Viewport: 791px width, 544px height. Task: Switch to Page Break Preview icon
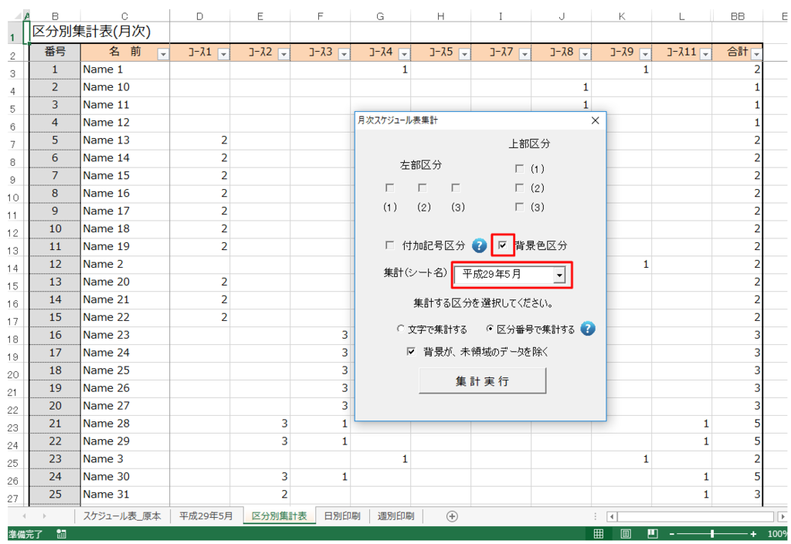click(653, 534)
